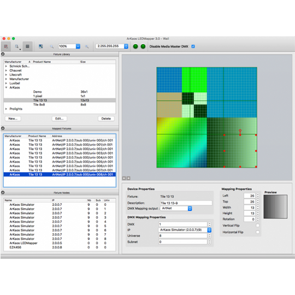Select the first toolbar fixture edit mode icon
Image resolution: width=295 pixels, height=295 pixels.
[x=6, y=46]
